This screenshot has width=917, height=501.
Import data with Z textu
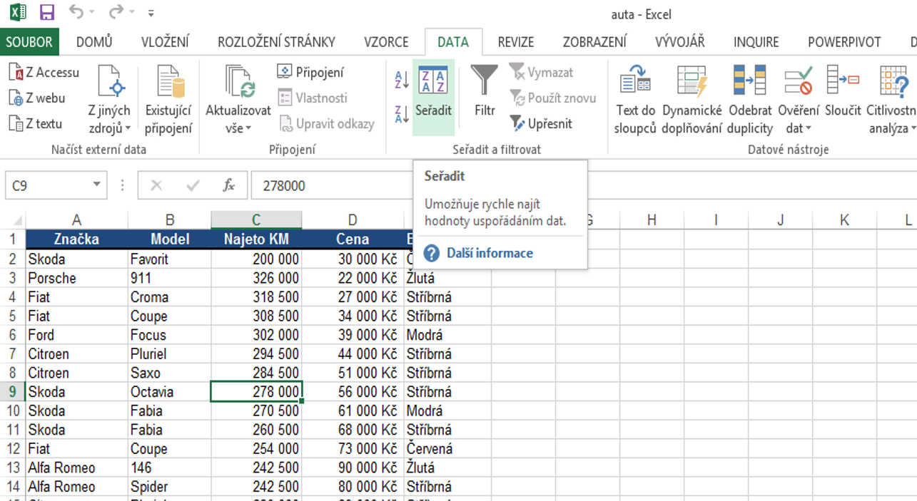click(36, 124)
